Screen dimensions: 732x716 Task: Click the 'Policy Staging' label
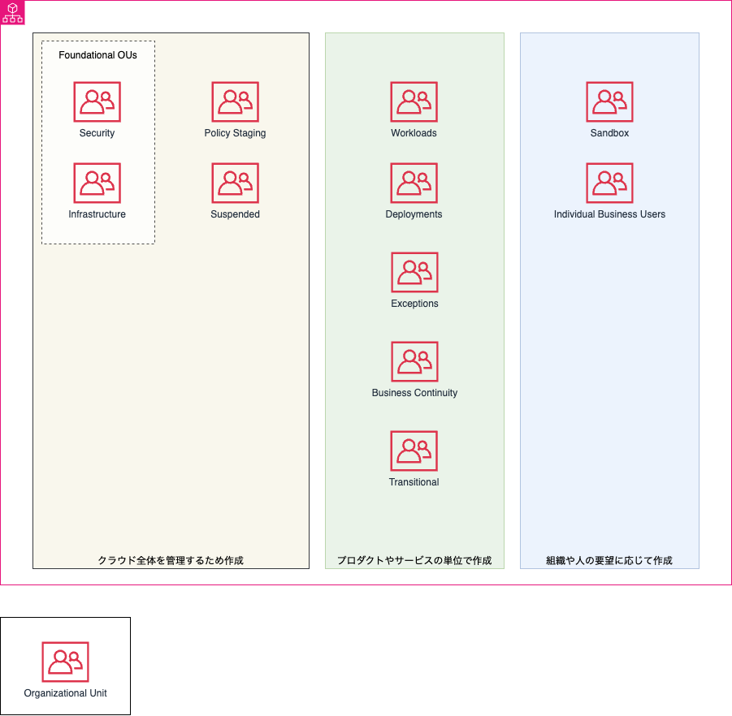236,133
